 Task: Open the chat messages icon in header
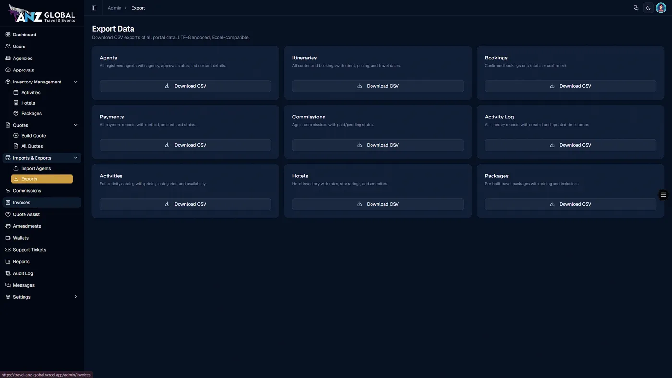[636, 8]
